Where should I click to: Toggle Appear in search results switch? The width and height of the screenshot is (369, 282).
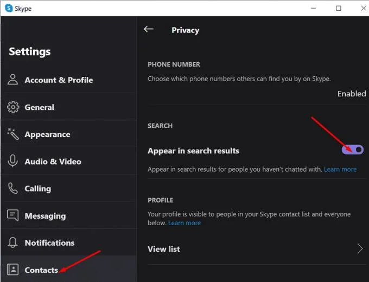pos(353,149)
